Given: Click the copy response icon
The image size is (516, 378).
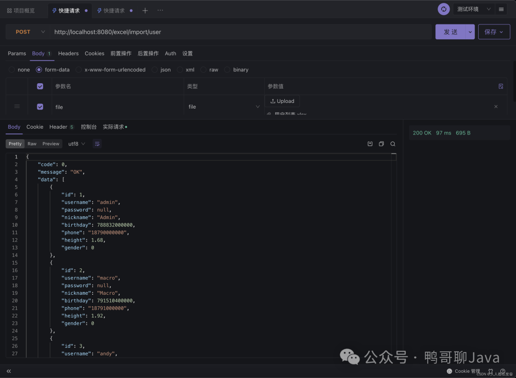Looking at the screenshot, I should pyautogui.click(x=381, y=144).
